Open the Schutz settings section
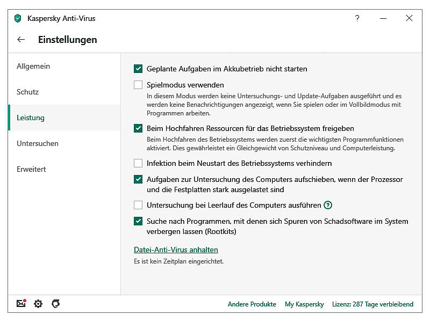Image resolution: width=430 pixels, height=322 pixels. tap(64, 92)
